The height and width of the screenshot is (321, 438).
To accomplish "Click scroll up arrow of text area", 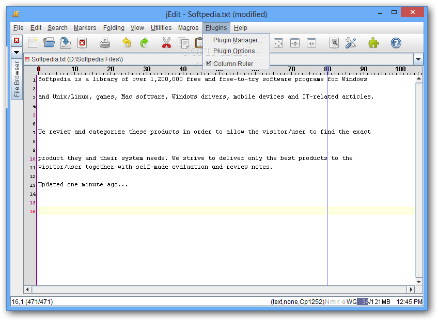I will tap(419, 79).
